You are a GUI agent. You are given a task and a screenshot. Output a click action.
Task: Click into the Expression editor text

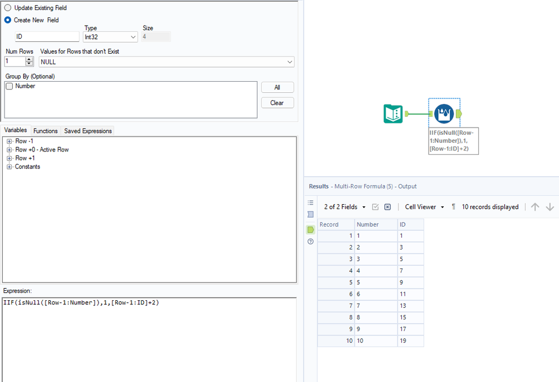[x=81, y=303]
